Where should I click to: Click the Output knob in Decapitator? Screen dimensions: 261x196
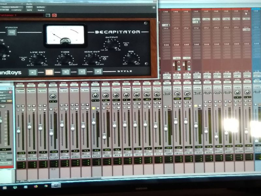point(112,45)
